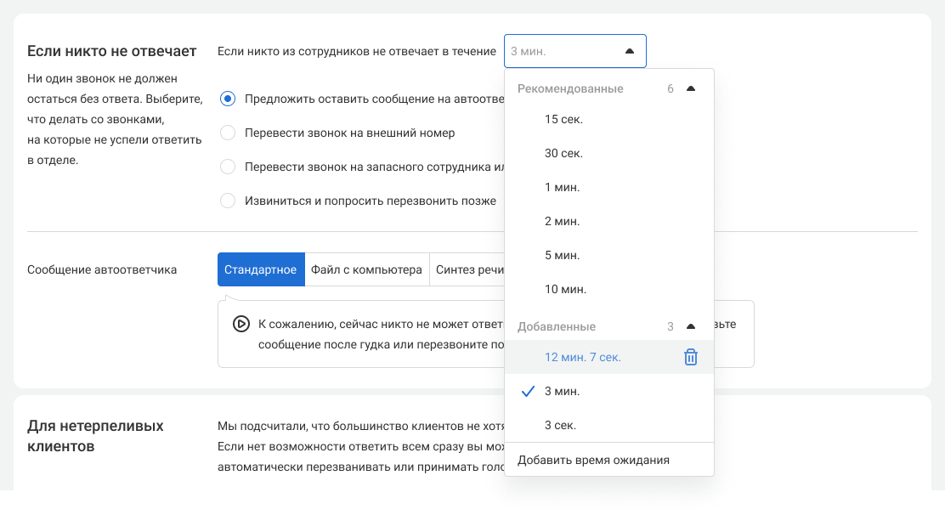The width and height of the screenshot is (945, 515).
Task: Click 'Добавить время ожидания' at list bottom
Action: [593, 461]
